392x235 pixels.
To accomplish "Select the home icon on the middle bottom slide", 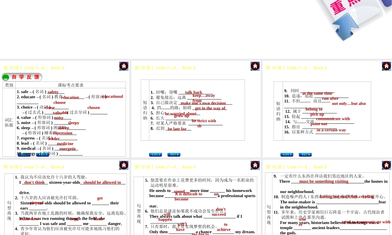I will tap(255, 165).
